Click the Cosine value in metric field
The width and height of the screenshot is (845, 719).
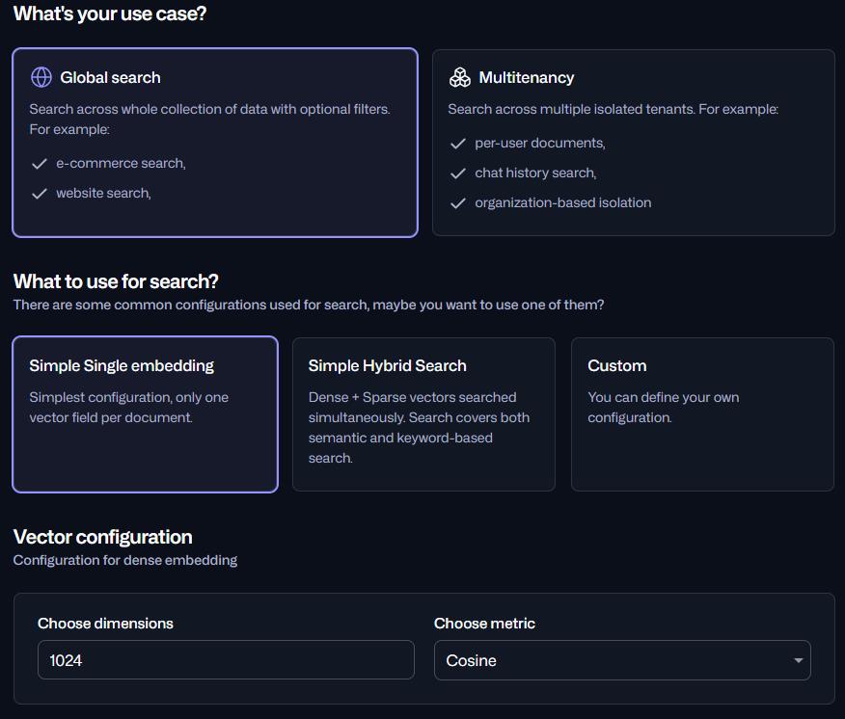click(472, 660)
